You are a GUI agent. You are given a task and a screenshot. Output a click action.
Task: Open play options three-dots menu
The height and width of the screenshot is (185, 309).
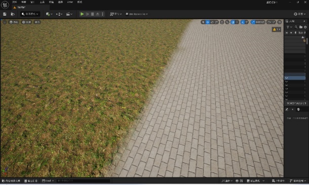click(x=102, y=14)
